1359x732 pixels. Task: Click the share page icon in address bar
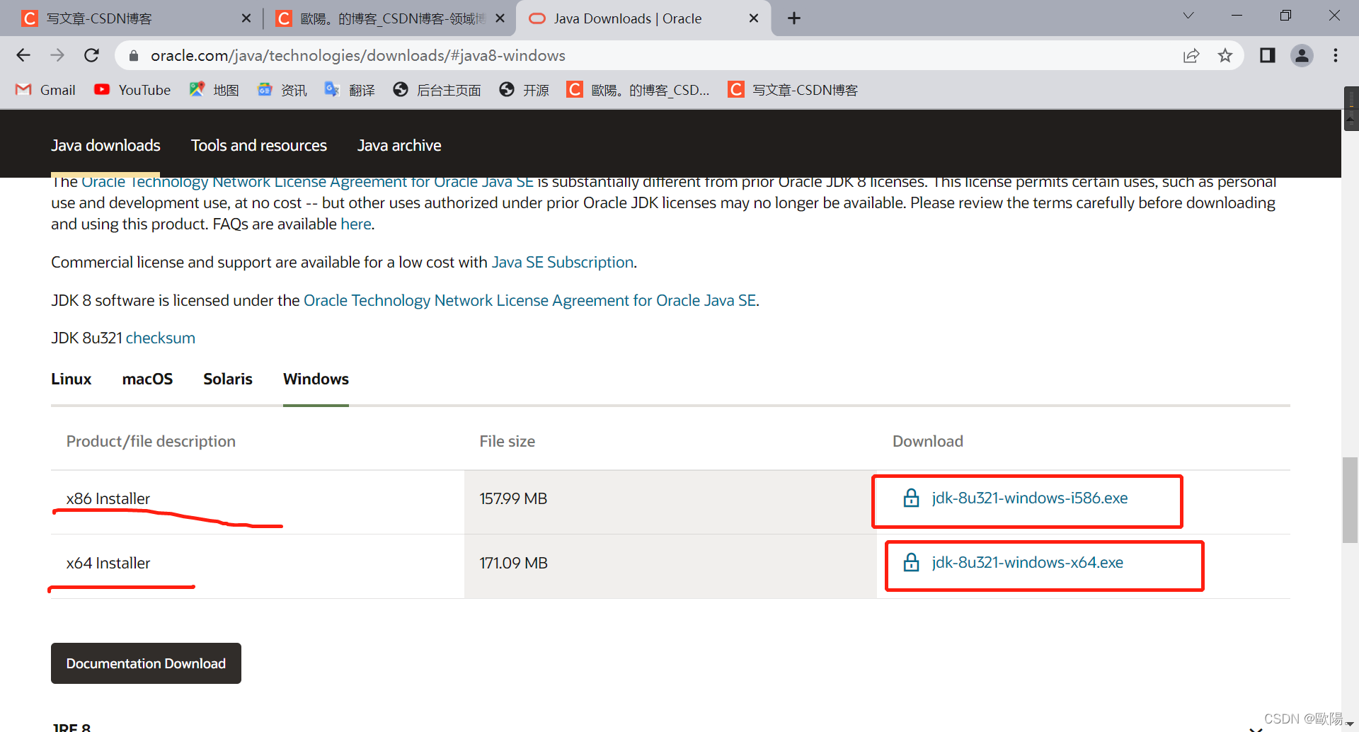point(1191,55)
